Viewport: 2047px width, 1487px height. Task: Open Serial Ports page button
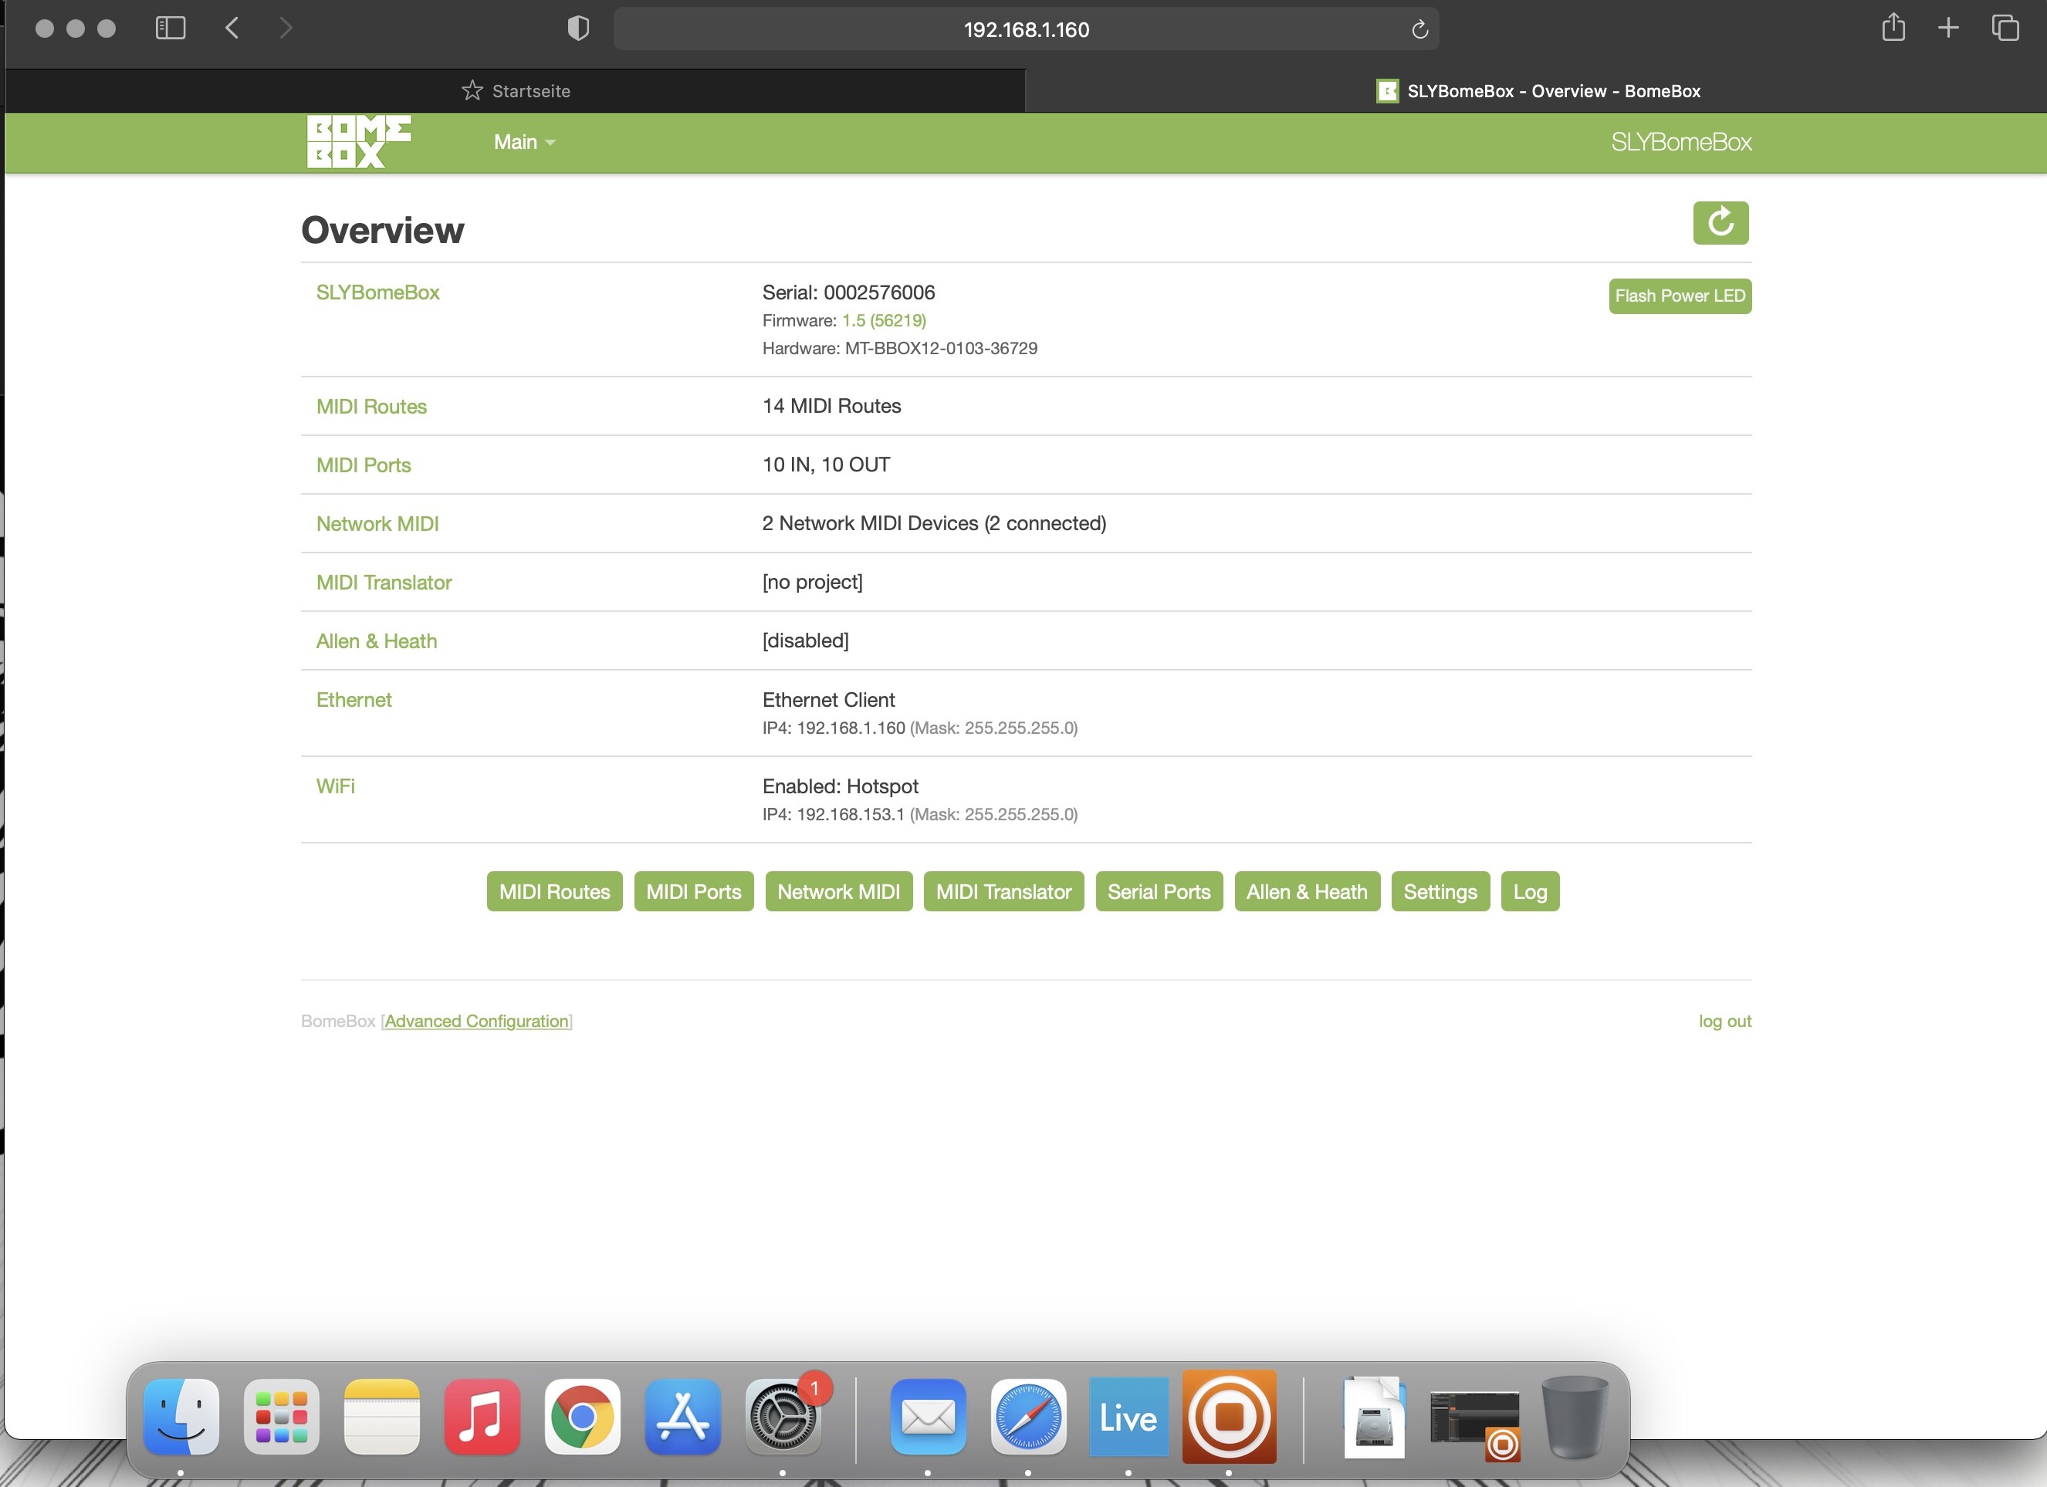click(1159, 891)
